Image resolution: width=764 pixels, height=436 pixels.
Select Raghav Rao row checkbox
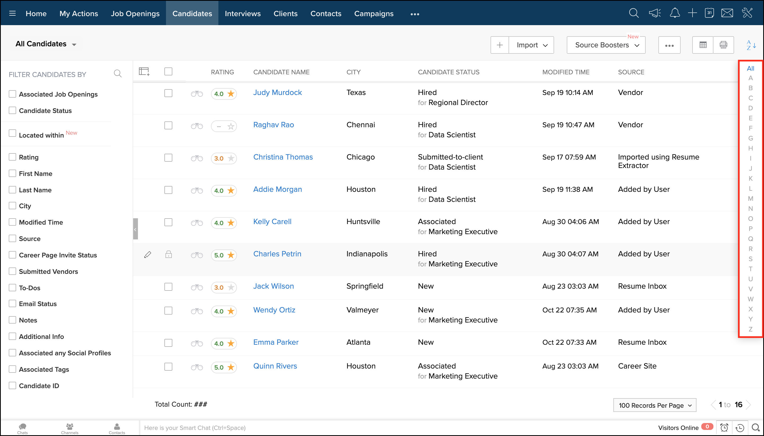pos(168,125)
